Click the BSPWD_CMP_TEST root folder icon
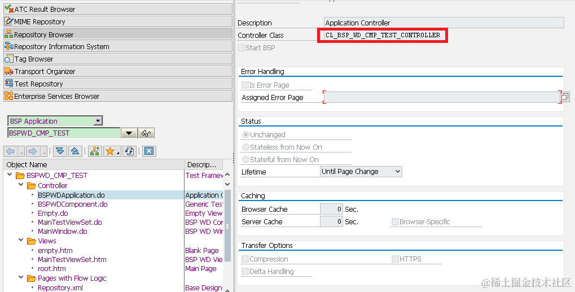This screenshot has height=292, width=575. (20, 176)
